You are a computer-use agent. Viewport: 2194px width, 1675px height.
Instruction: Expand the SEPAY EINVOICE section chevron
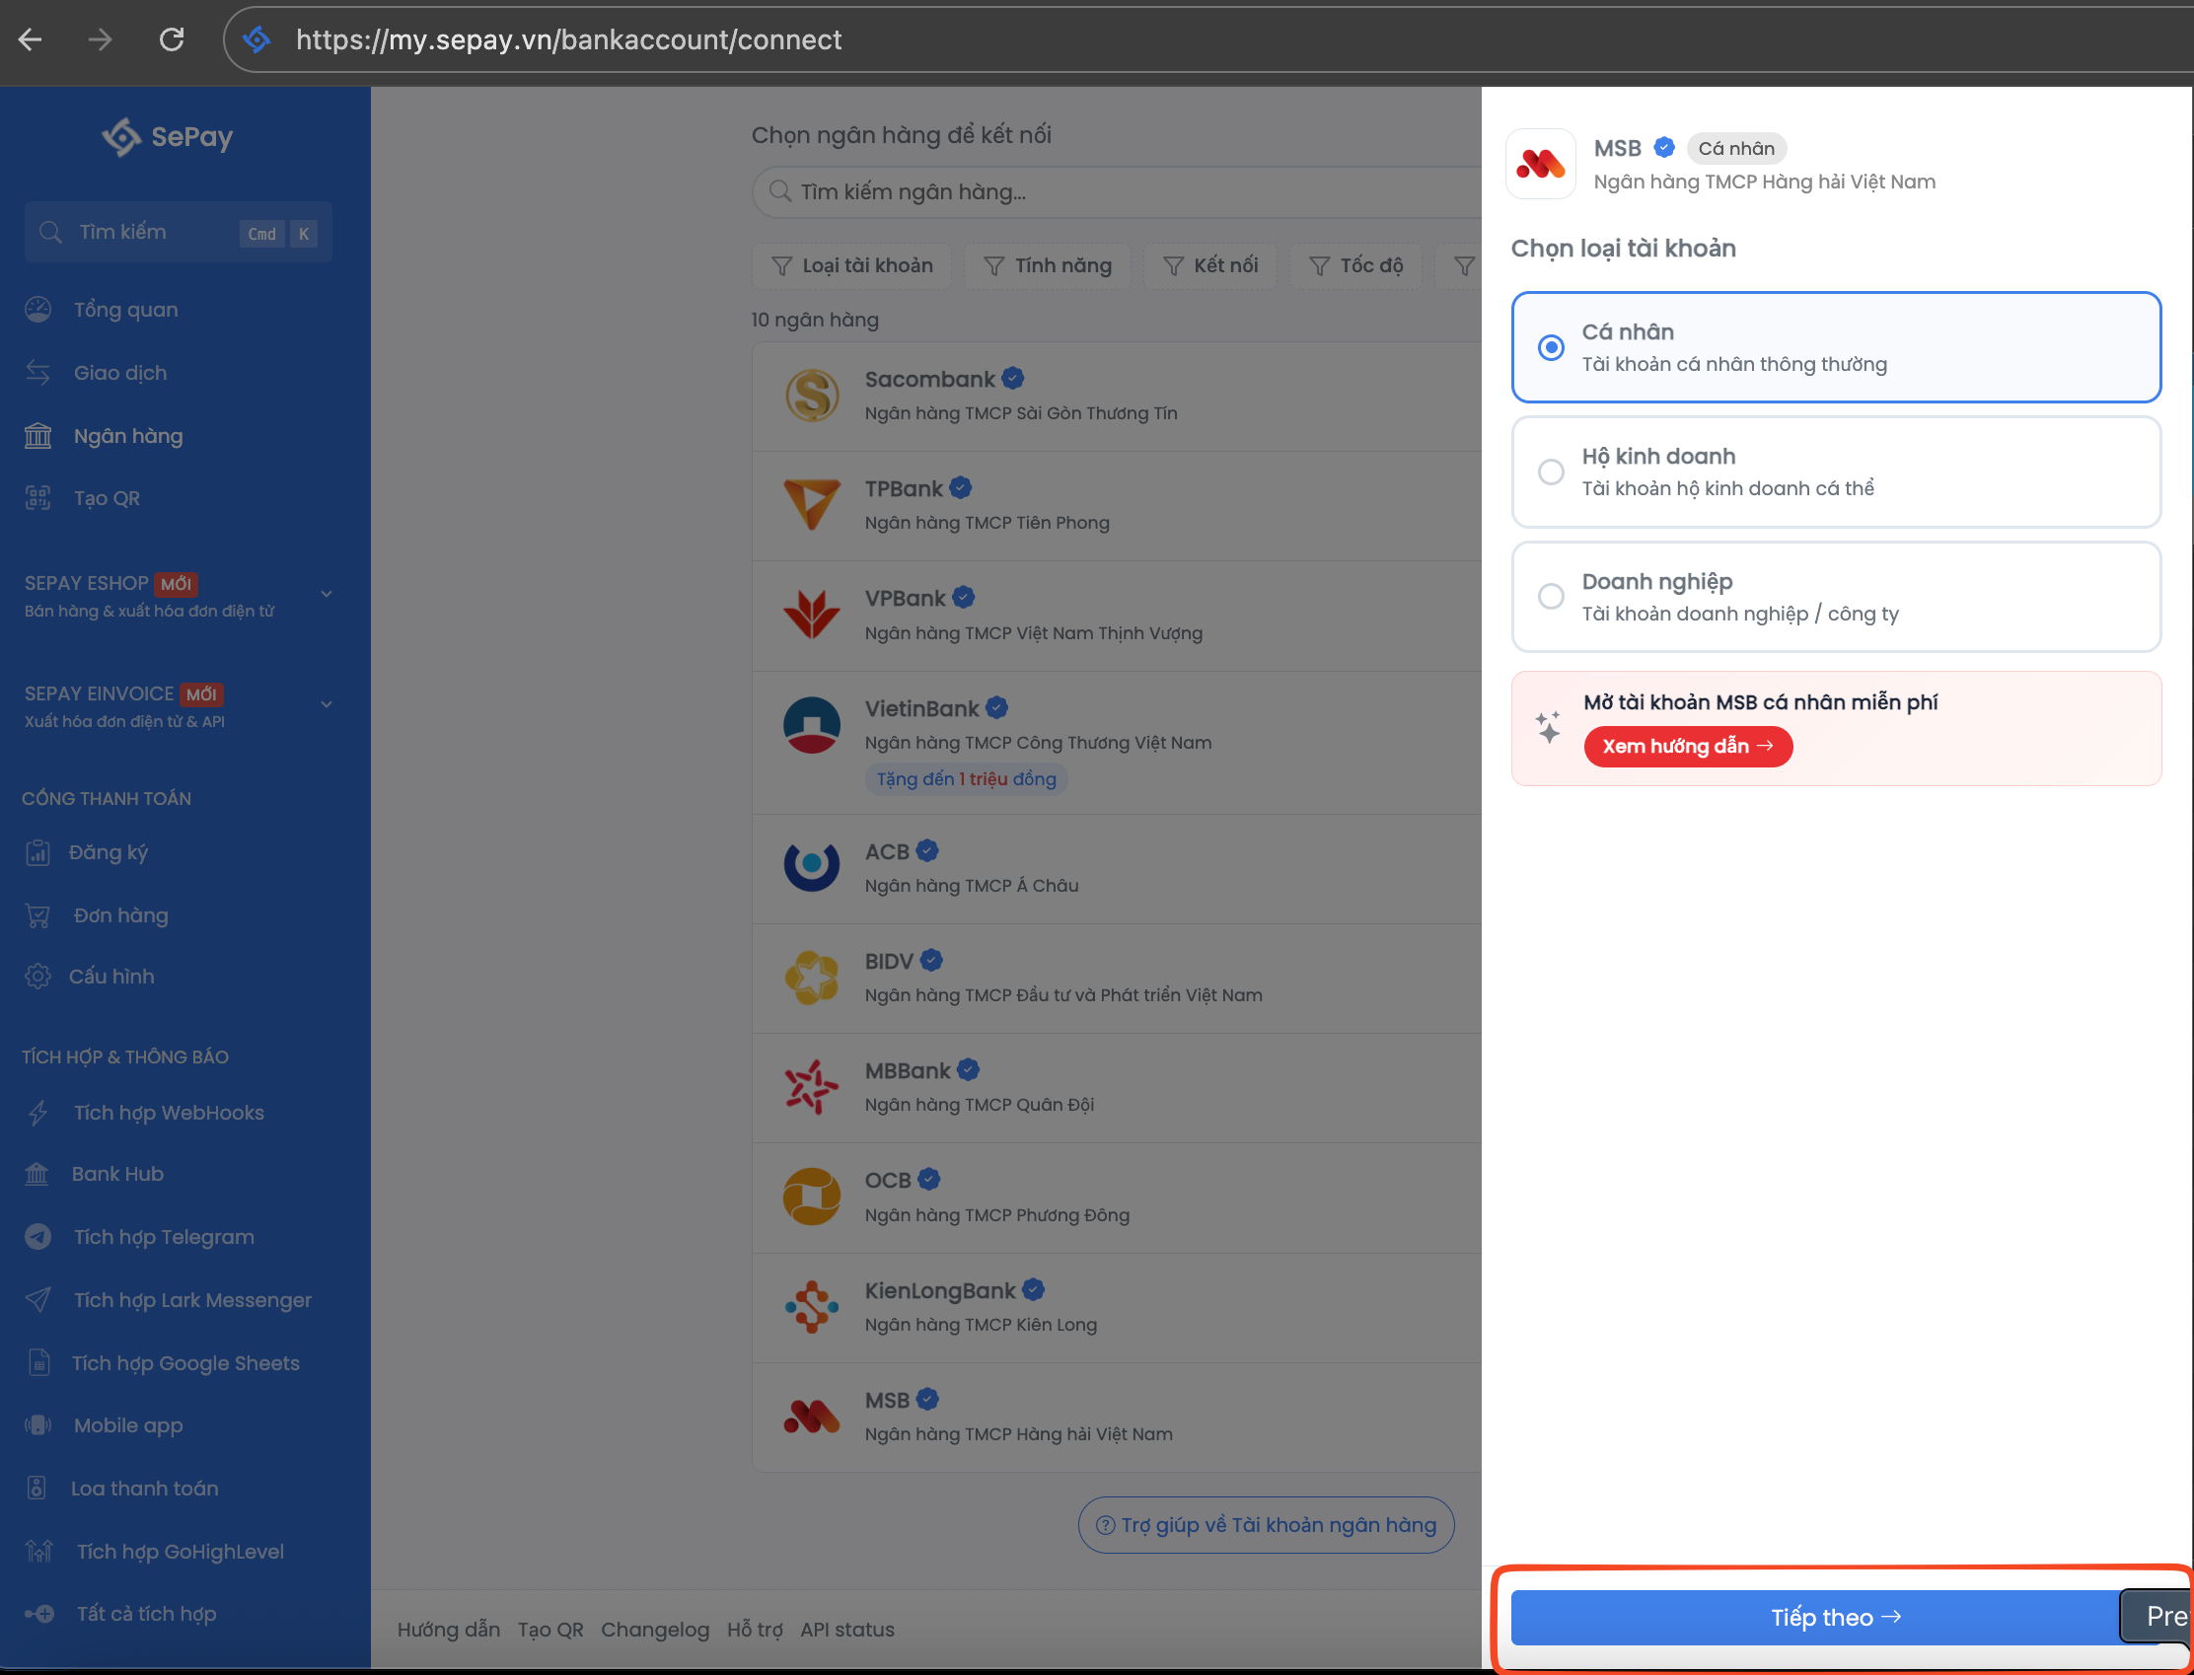[326, 705]
